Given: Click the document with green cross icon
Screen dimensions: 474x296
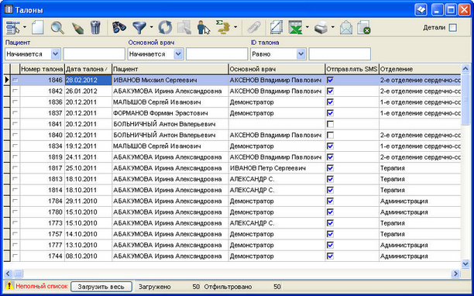Looking at the screenshot, I should point(364,28).
